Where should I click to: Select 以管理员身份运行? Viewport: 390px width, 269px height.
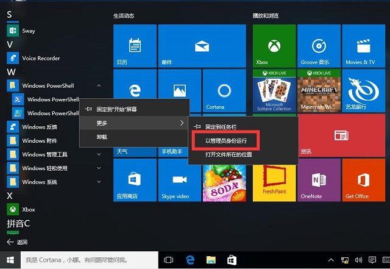243,141
